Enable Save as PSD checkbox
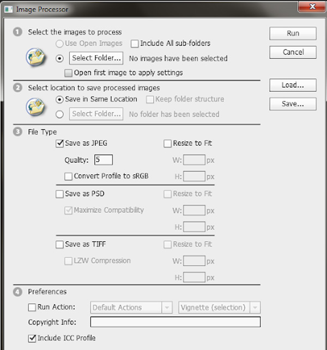 tap(59, 194)
